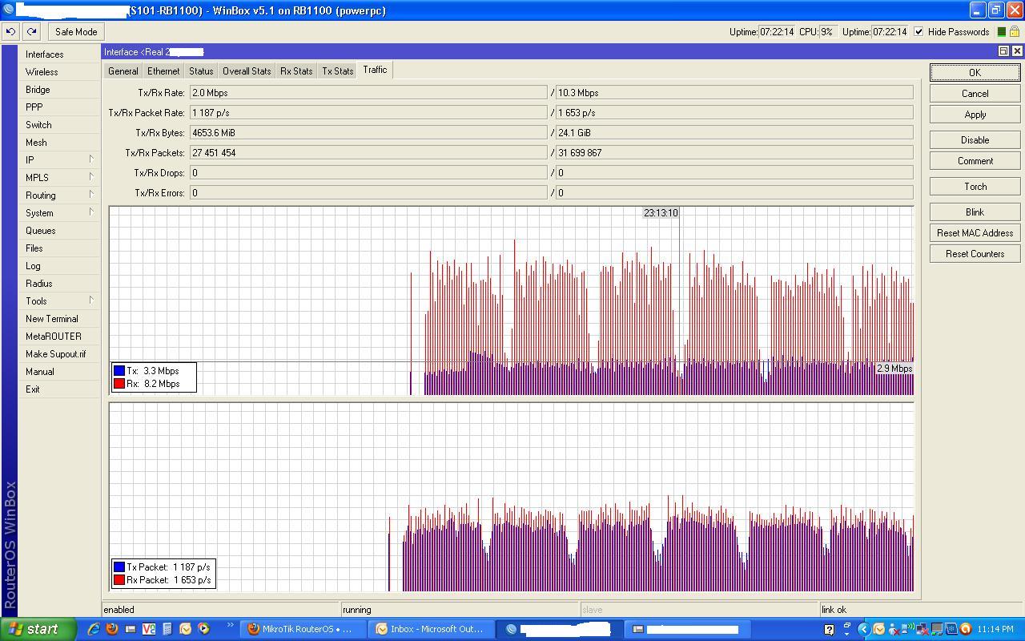Open the Queues menu
Screen dimensions: 1025x641
click(x=59, y=231)
